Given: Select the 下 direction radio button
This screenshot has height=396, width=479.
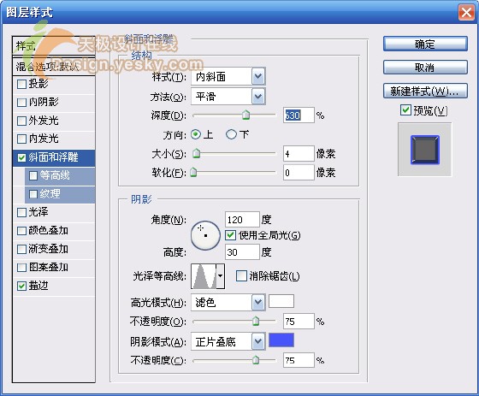Looking at the screenshot, I should coord(231,134).
